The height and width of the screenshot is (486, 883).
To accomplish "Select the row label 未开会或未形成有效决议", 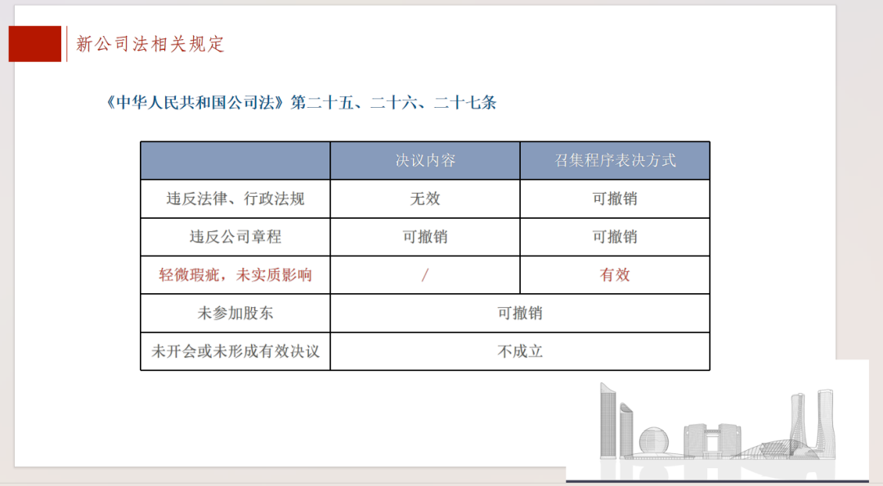I will [x=235, y=351].
